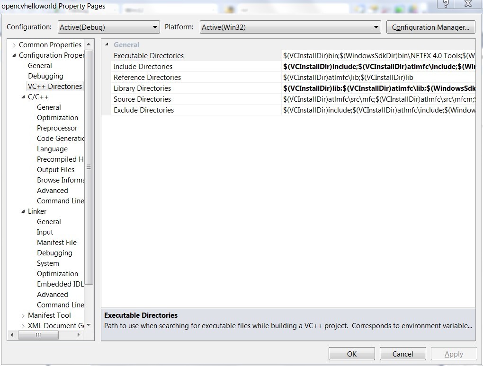Select Input under Linker
The height and width of the screenshot is (366, 483).
click(x=45, y=232)
